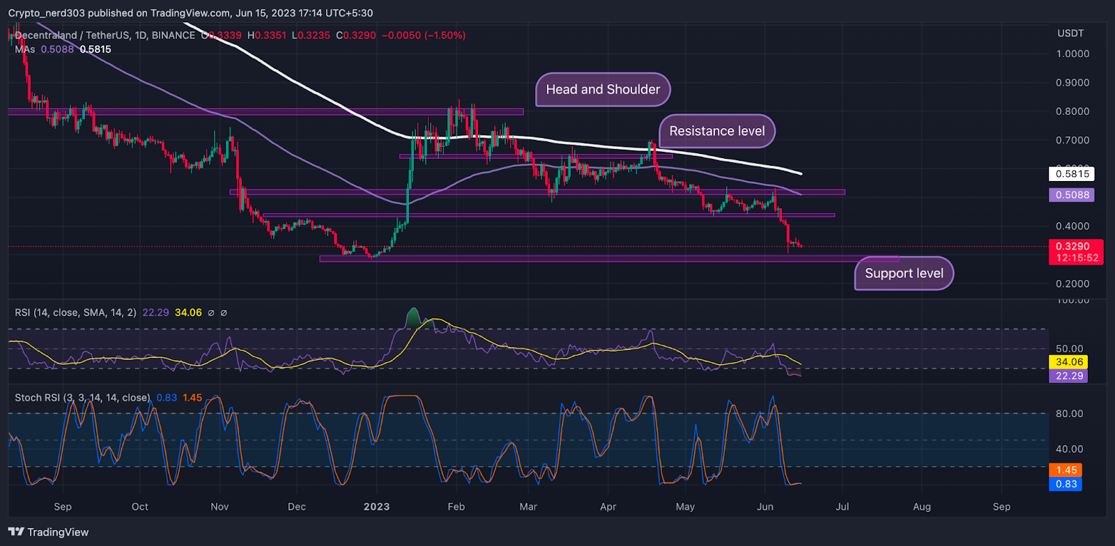This screenshot has width=1115, height=546.
Task: Click the yellow 34.06 value in the RSI legend
Action: 188,313
